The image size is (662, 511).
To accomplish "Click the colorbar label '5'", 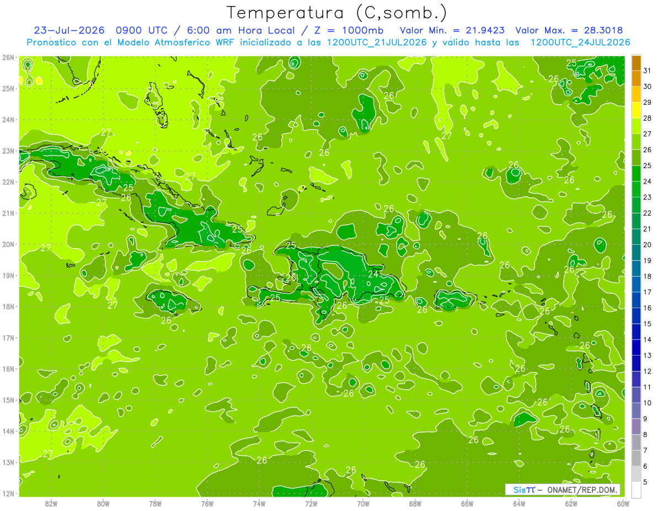I will tap(645, 482).
